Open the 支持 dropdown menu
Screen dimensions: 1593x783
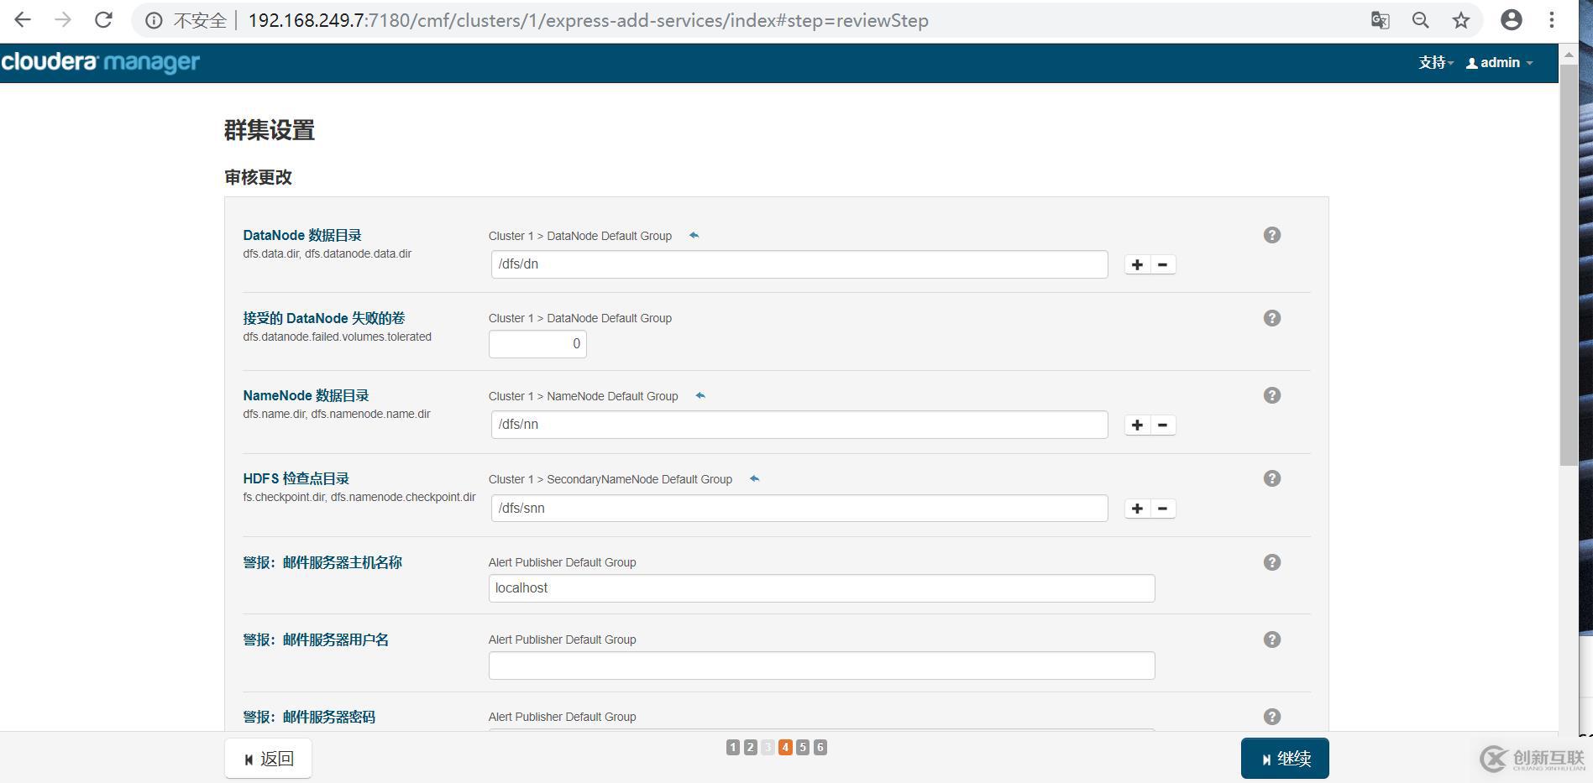click(x=1433, y=62)
